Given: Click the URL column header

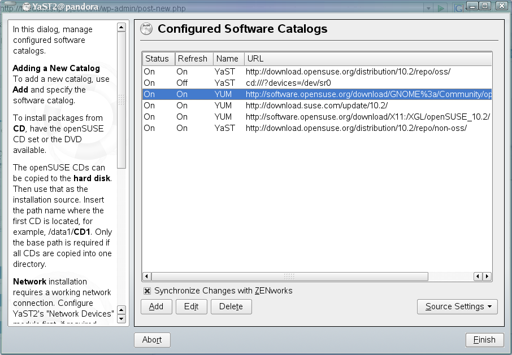Looking at the screenshot, I should (x=367, y=59).
